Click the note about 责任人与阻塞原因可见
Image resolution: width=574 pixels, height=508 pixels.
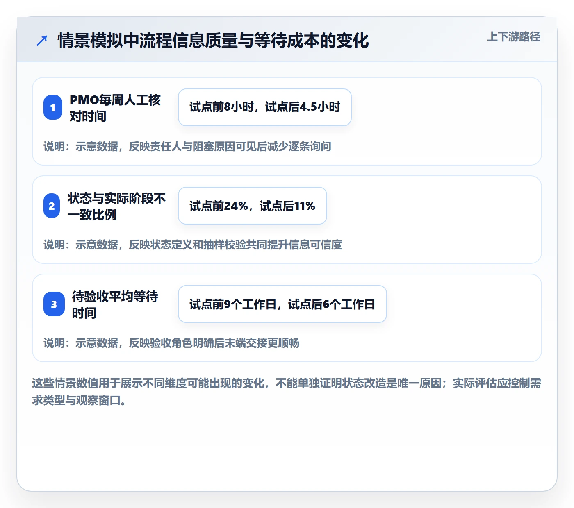(187, 146)
